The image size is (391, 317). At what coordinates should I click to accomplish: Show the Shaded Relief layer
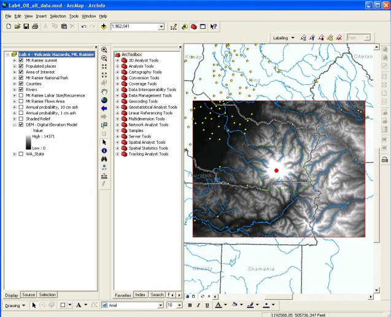[21, 119]
